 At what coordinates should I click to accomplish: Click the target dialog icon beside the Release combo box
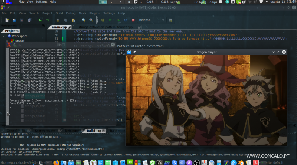pos(170,20)
